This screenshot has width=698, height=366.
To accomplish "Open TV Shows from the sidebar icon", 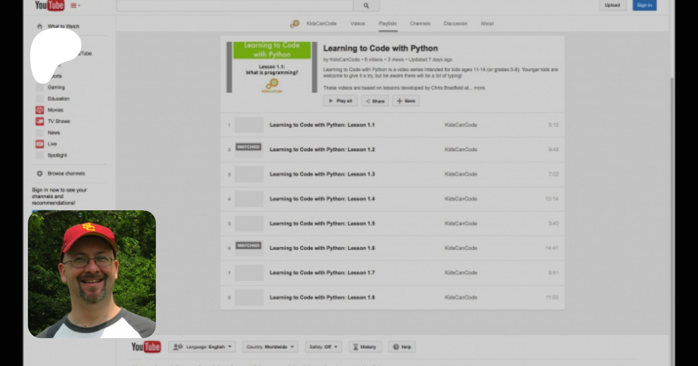I will [40, 121].
